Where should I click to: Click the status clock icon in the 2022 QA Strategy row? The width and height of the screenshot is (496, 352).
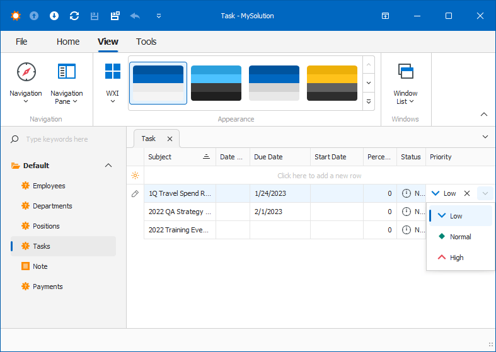406,212
